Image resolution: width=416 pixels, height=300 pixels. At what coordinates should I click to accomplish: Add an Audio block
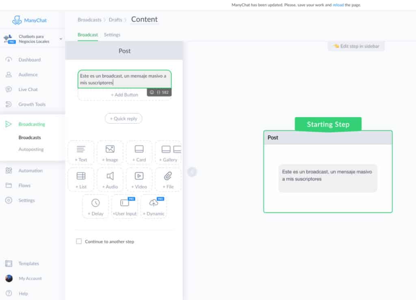coord(110,180)
